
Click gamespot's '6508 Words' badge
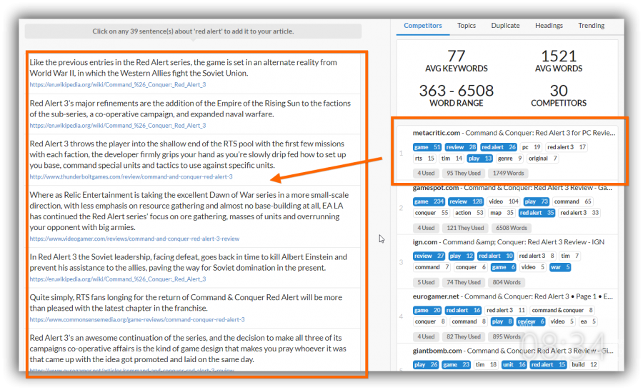pos(512,228)
